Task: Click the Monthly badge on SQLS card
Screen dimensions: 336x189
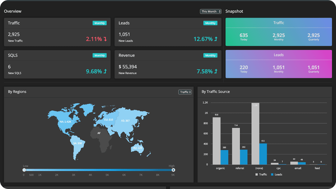Action: pyautogui.click(x=100, y=55)
